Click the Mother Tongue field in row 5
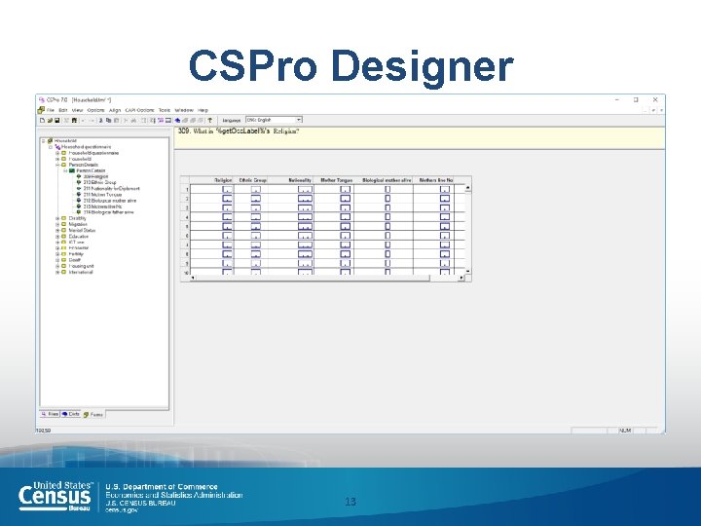 point(345,226)
